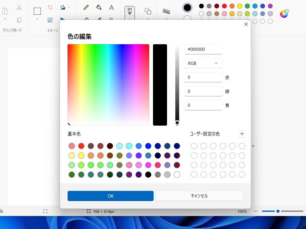Select the Brushes tool
Image resolution: width=306 pixels, height=229 pixels.
129,10
